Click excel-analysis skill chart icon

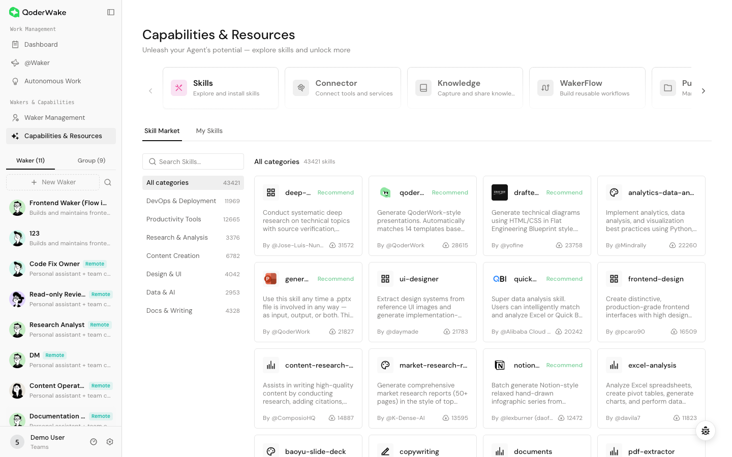pos(614,365)
